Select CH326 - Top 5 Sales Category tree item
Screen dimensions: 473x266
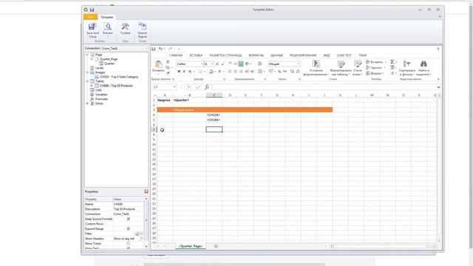pos(119,77)
